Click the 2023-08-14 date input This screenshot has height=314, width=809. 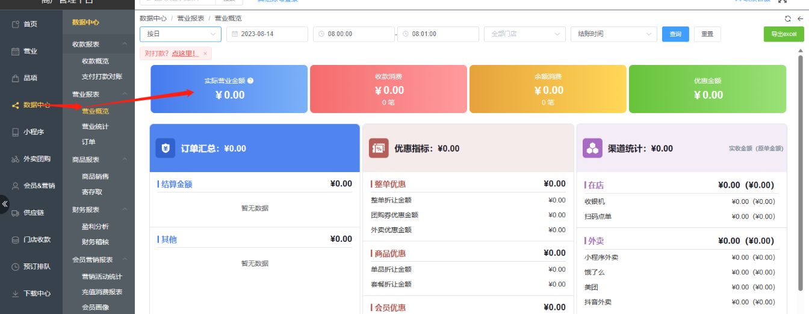pyautogui.click(x=267, y=34)
